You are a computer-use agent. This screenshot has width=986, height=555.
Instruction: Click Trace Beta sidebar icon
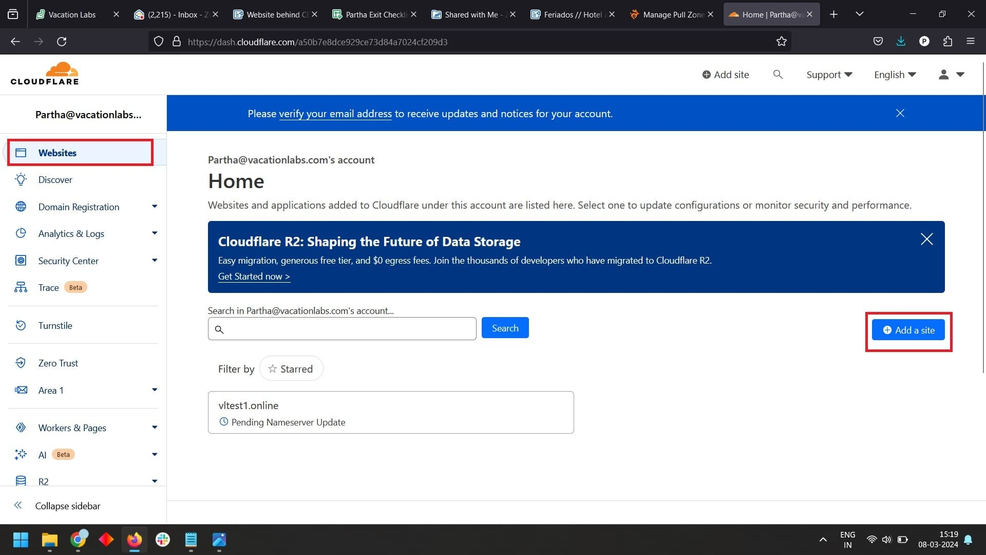(x=21, y=287)
